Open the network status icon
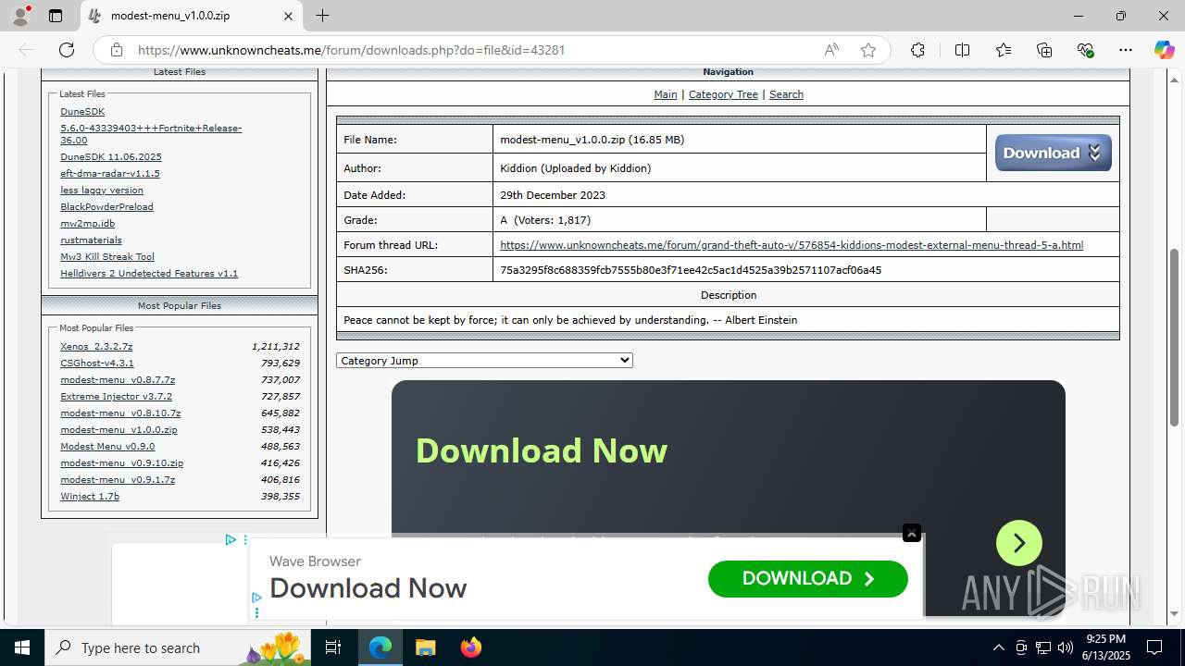 click(1043, 647)
